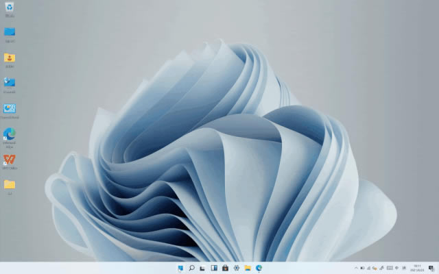Screen dimensions: 439x274
Task: Open the Windows Start menu
Action: coord(180,268)
